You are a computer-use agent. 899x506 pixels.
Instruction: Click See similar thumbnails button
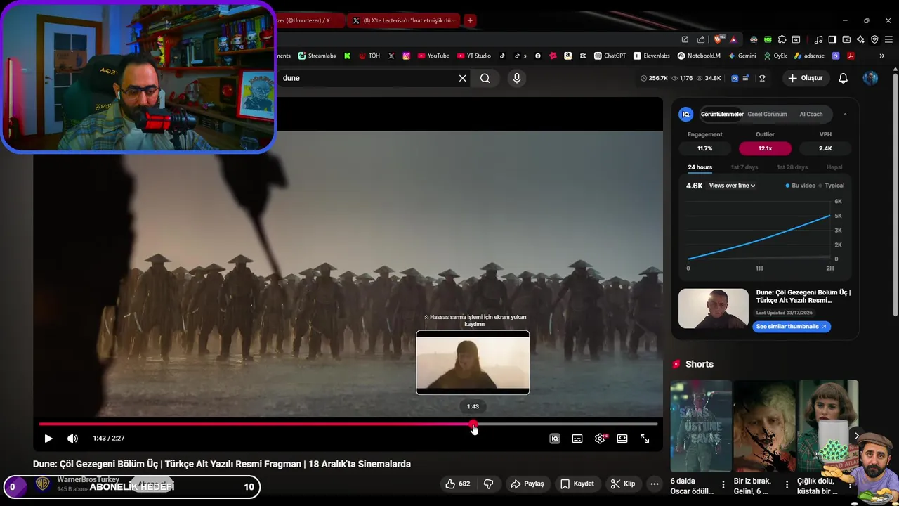[792, 327]
